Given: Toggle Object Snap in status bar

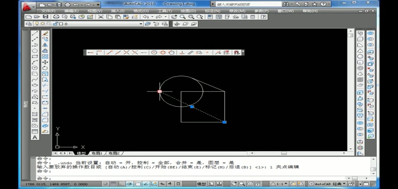Looking at the screenshot, I should 138,184.
